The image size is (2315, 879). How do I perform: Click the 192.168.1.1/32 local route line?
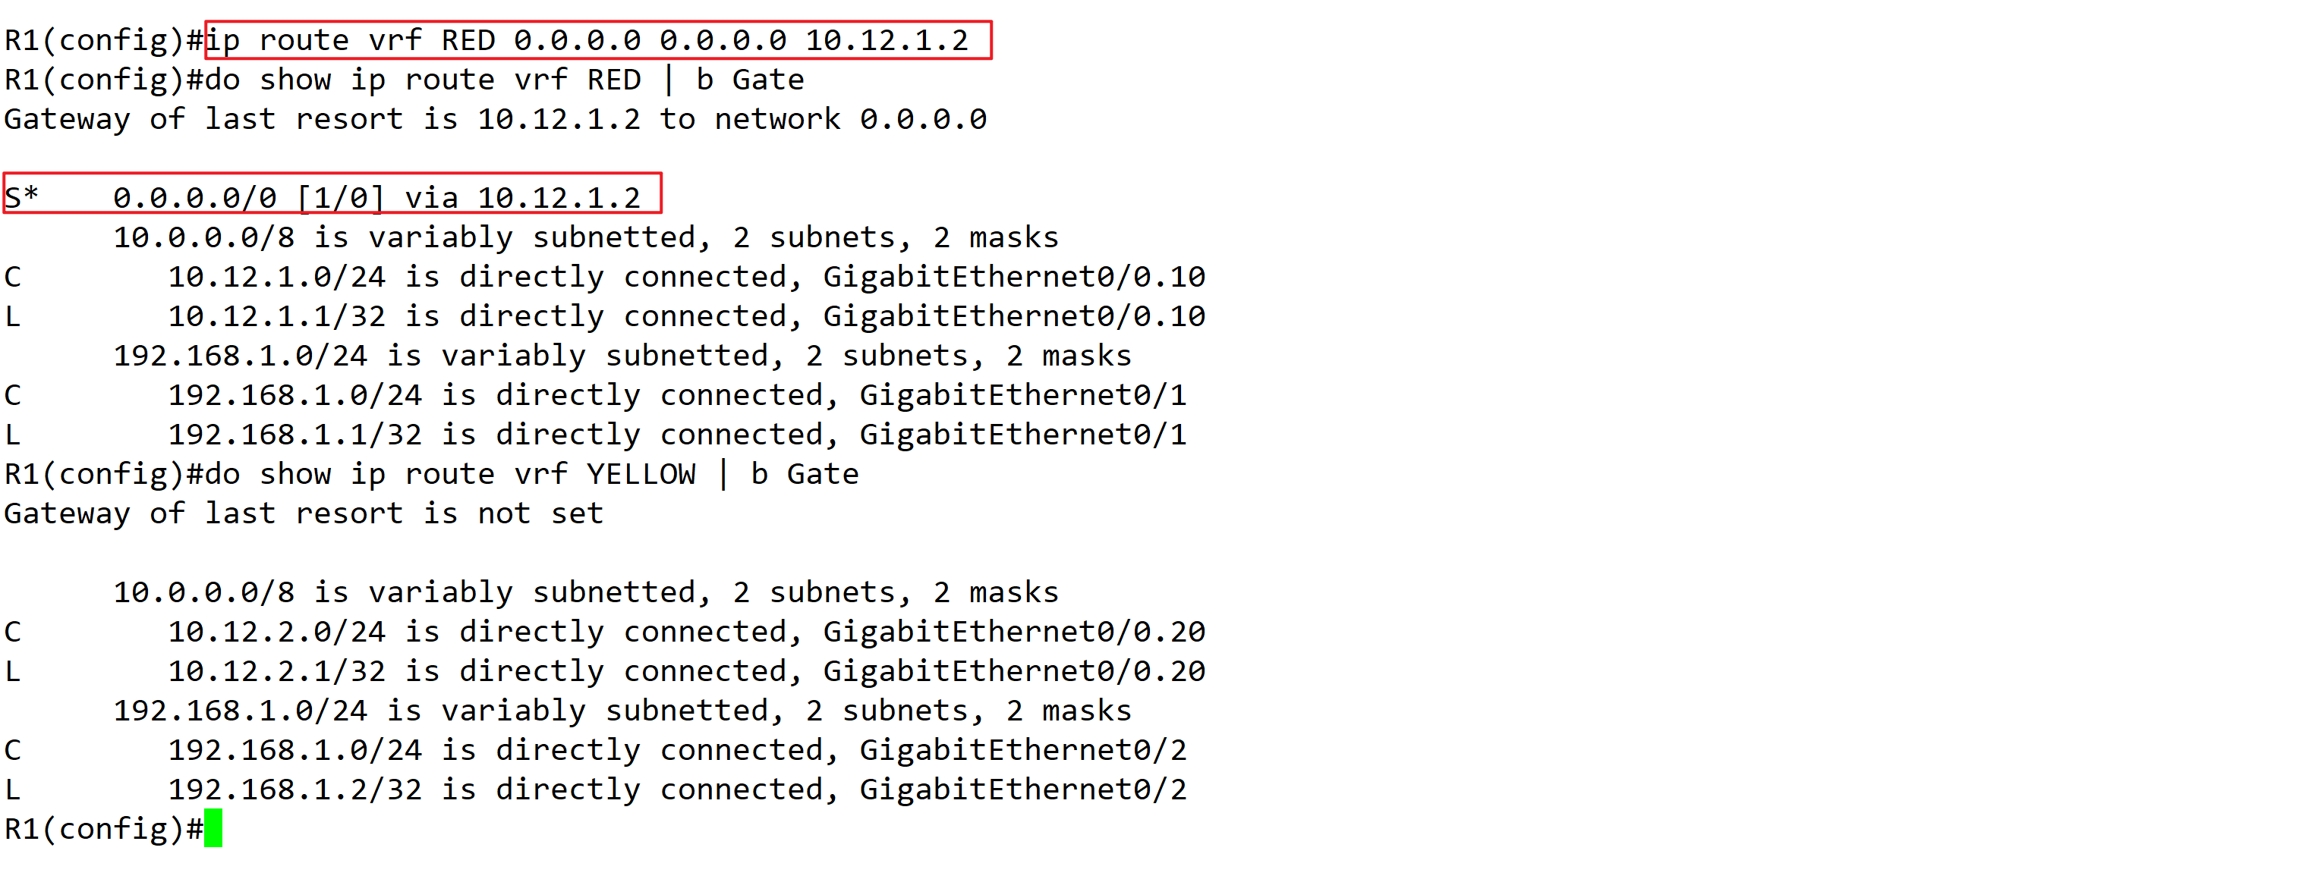click(595, 435)
